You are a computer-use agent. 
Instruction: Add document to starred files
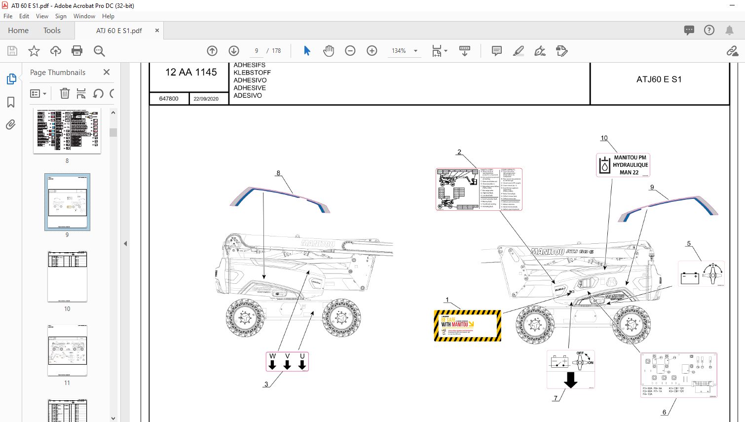(34, 51)
